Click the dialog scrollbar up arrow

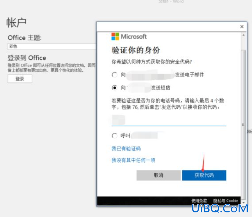coord(243,35)
